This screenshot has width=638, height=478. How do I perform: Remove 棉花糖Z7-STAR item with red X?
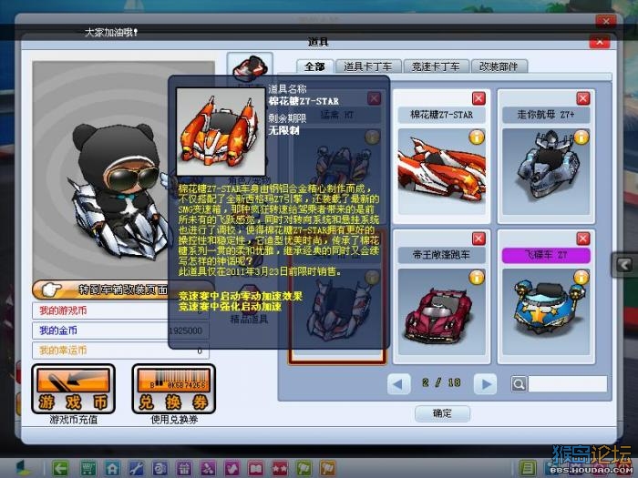click(478, 98)
